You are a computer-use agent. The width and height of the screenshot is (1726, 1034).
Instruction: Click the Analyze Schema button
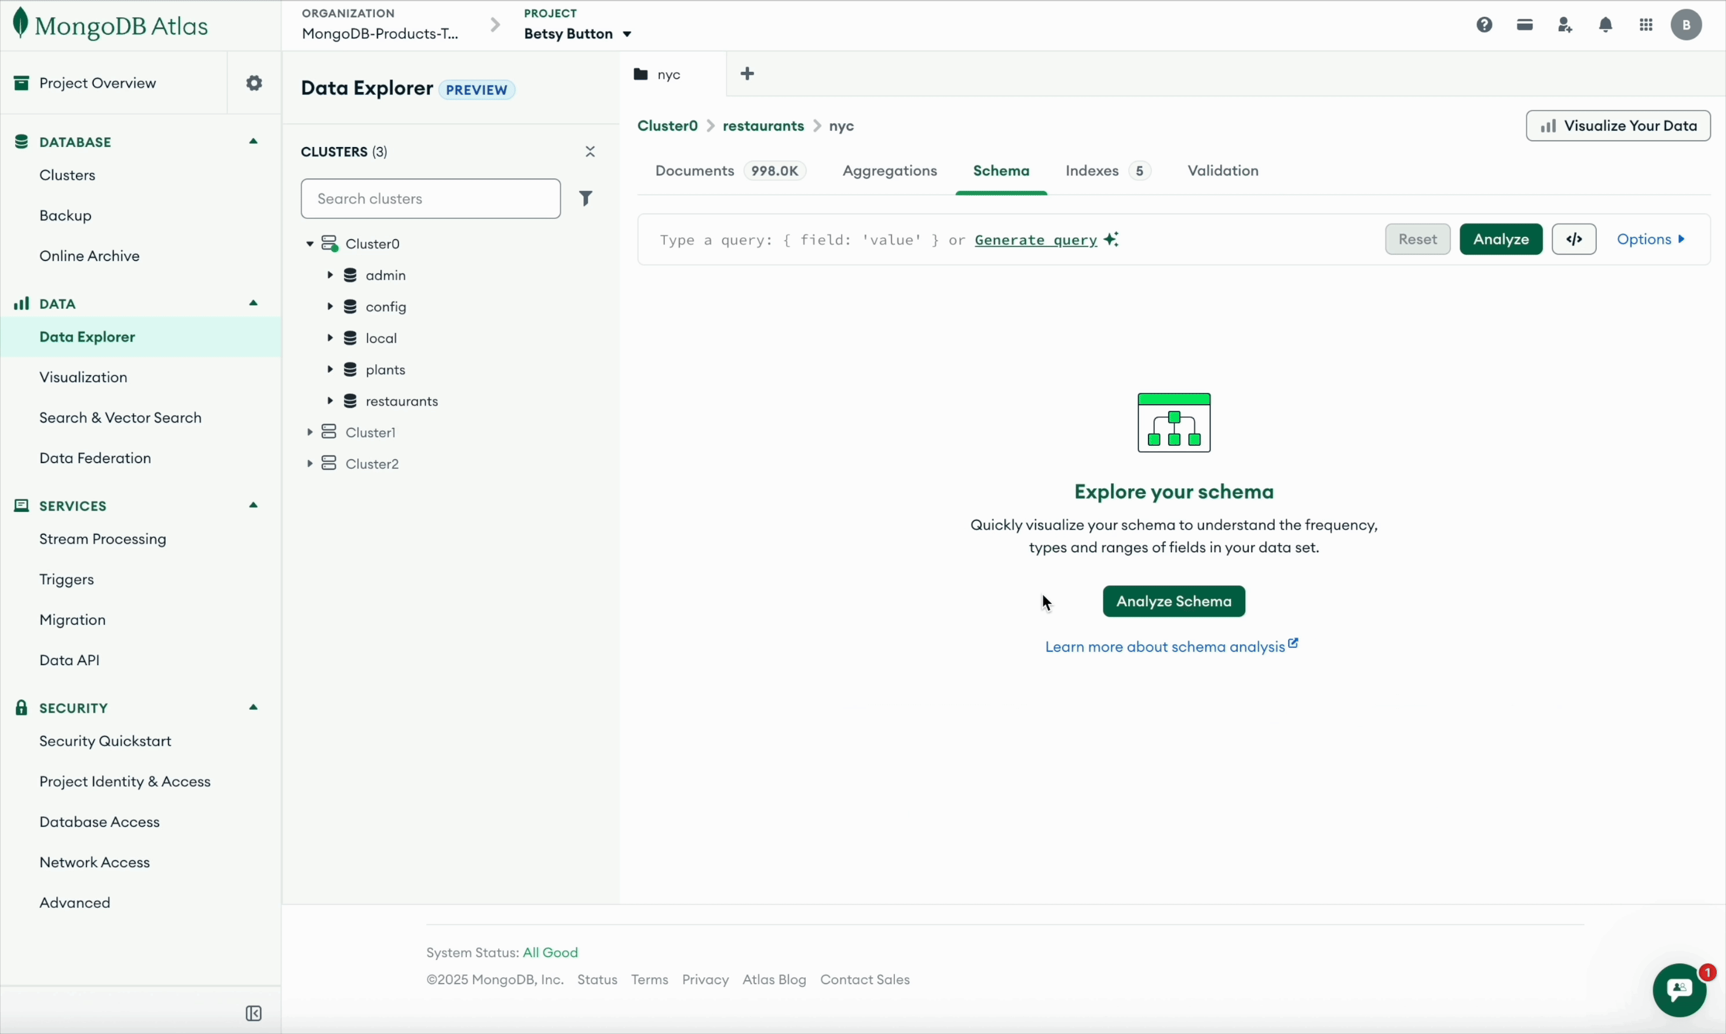point(1173,602)
